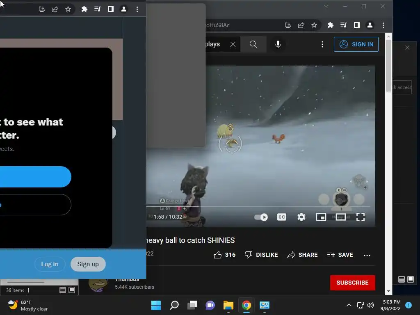
Task: Click the Log in button on Twitter bar
Action: [x=50, y=264]
